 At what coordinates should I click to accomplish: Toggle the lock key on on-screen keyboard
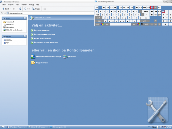[x=98, y=18]
